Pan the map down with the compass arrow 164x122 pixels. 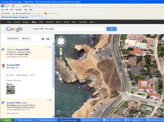coord(61,44)
